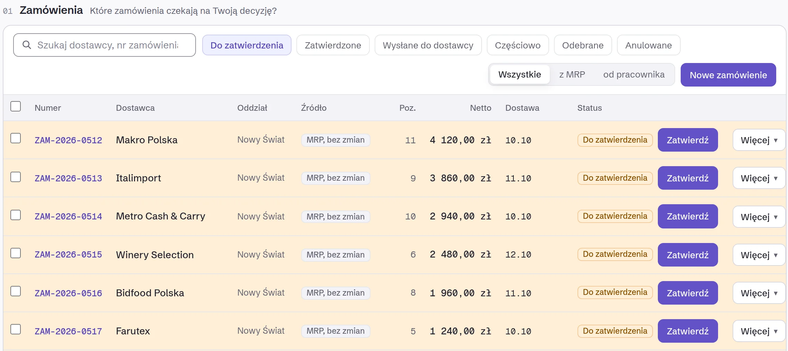
Task: Click the Netto column header
Action: 481,108
